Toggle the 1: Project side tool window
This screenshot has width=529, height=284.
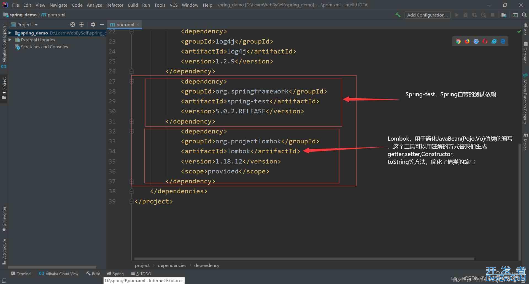coord(4,88)
